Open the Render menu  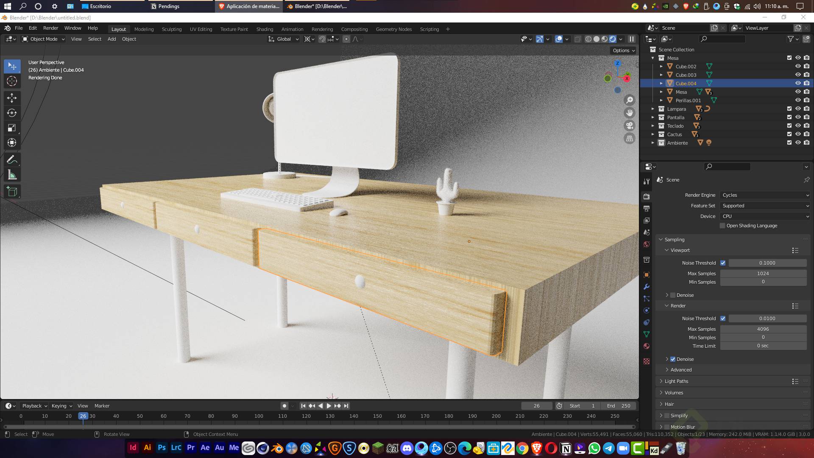click(50, 28)
